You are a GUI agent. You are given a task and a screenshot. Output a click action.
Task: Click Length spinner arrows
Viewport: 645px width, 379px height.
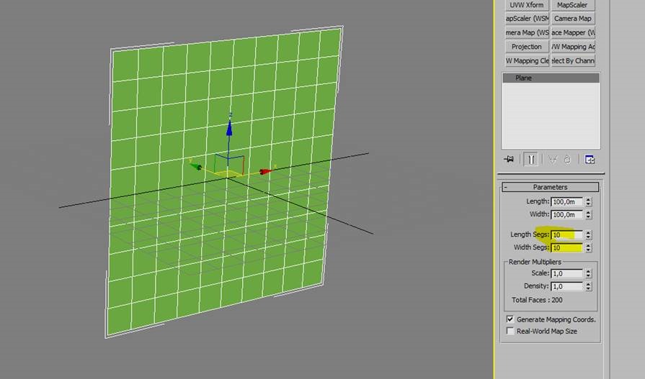(588, 202)
